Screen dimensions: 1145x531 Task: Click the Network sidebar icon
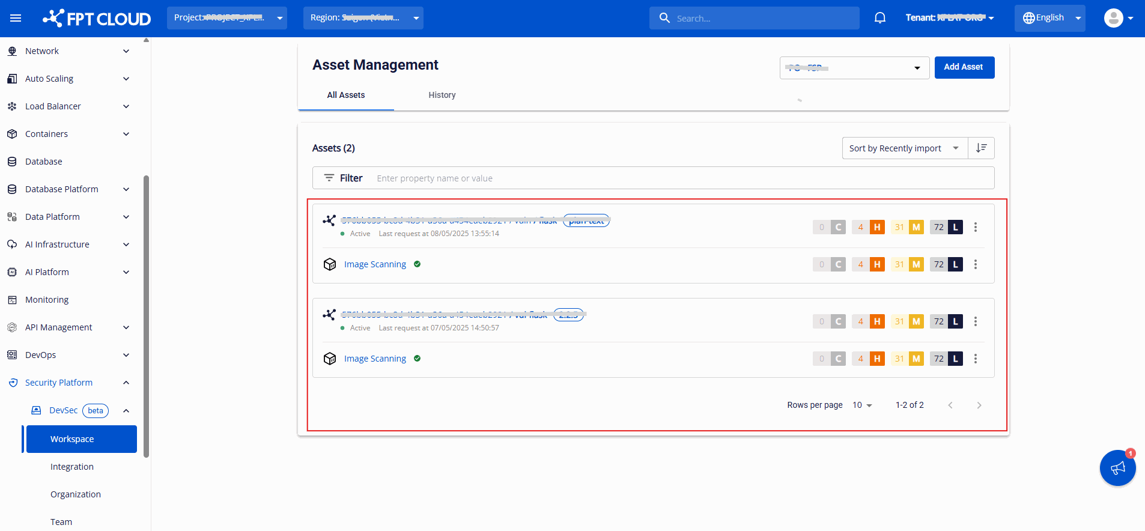pos(12,51)
